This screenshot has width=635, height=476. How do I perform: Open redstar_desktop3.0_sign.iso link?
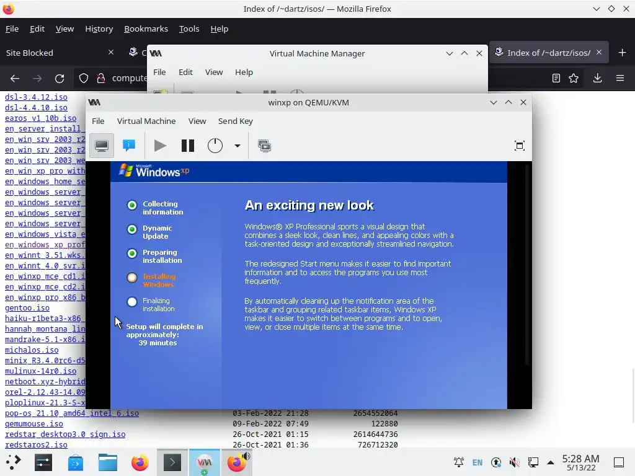click(65, 434)
